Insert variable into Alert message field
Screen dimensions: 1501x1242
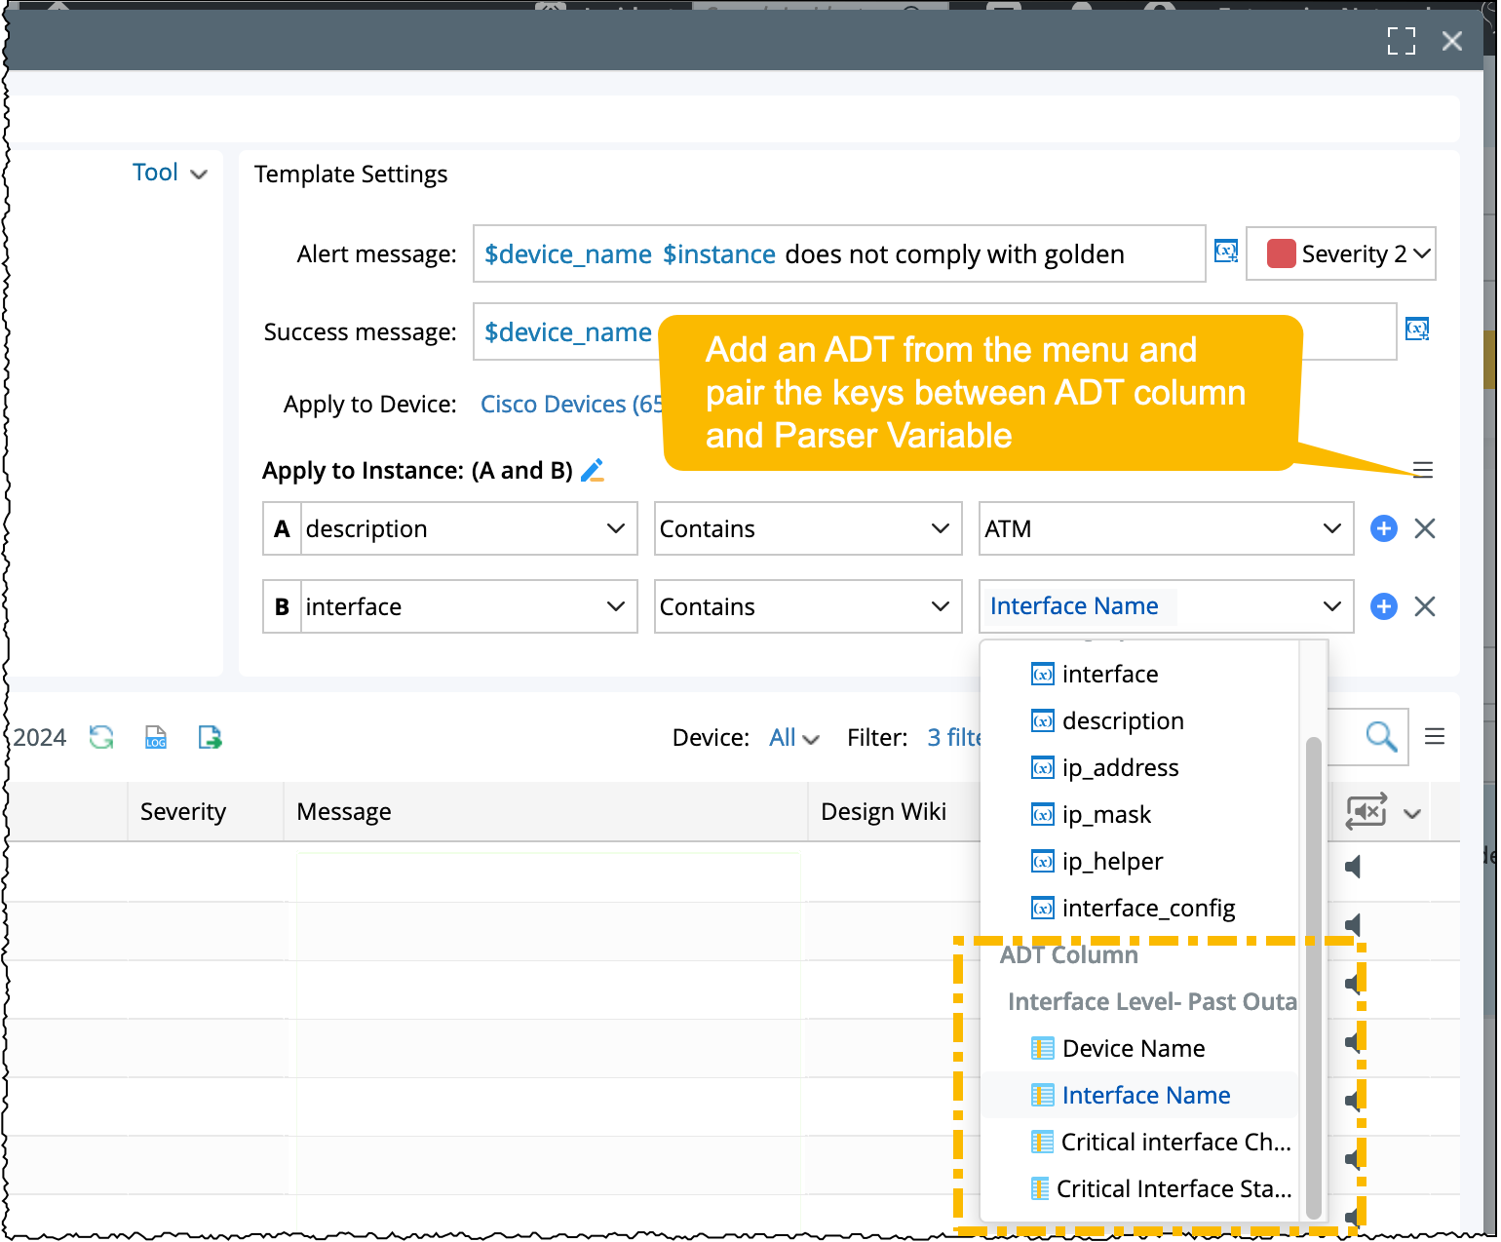coord(1225,252)
